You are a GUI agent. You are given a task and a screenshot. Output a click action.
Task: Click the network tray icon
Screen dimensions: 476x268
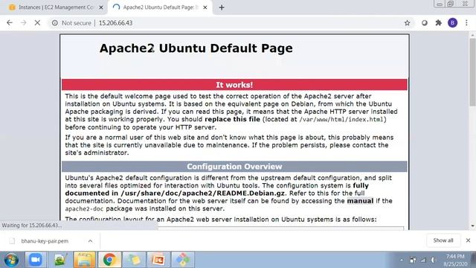coord(423,260)
